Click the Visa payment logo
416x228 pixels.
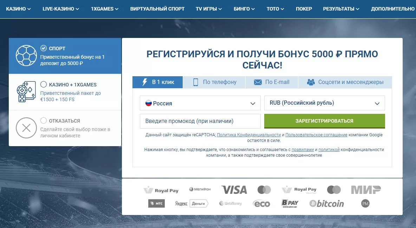click(234, 189)
